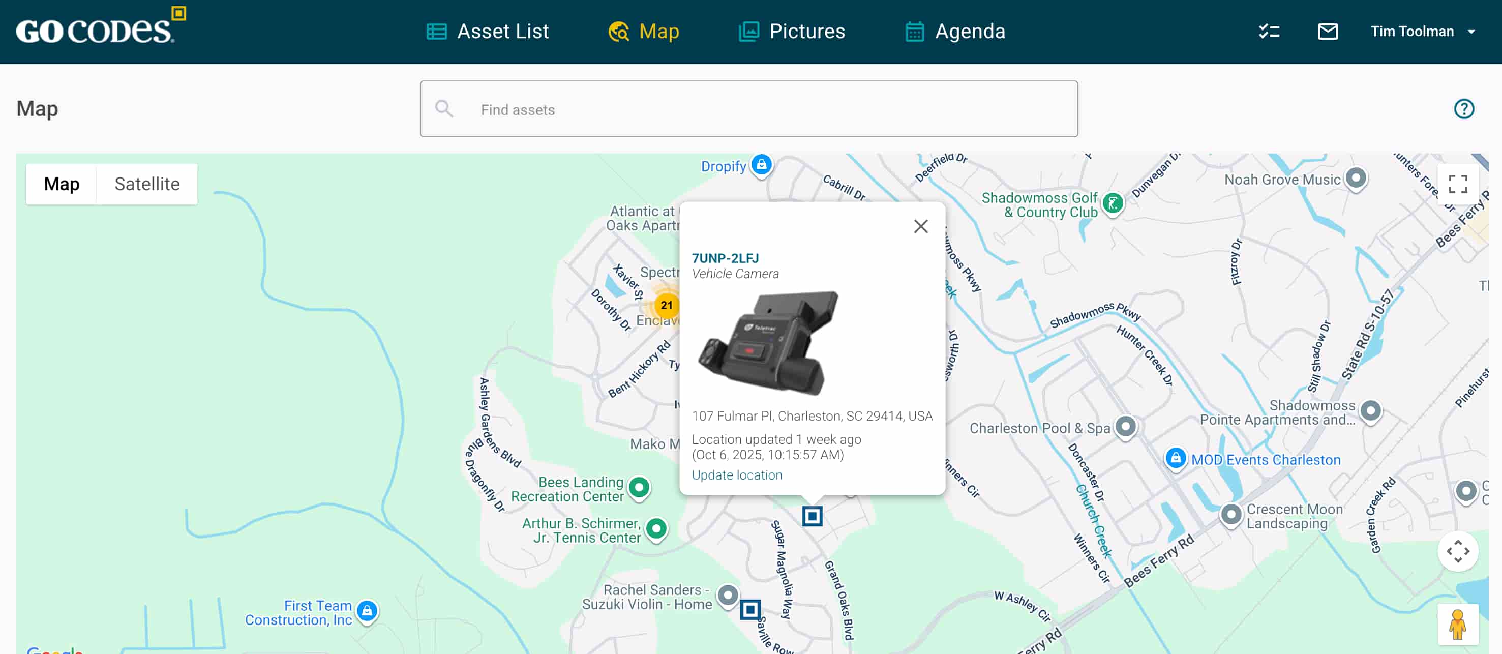Expand the asset cluster labeled 21
This screenshot has height=654, width=1502.
[667, 306]
